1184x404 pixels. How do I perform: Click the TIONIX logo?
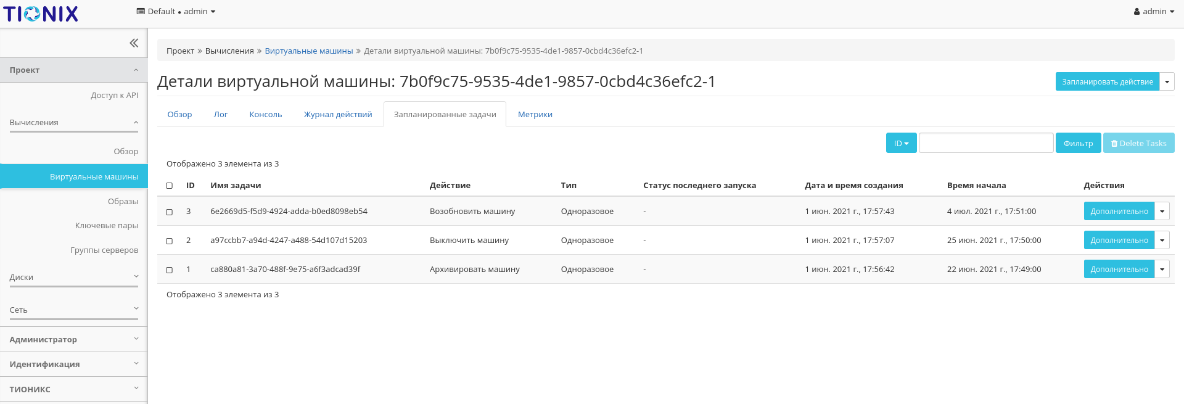(41, 14)
